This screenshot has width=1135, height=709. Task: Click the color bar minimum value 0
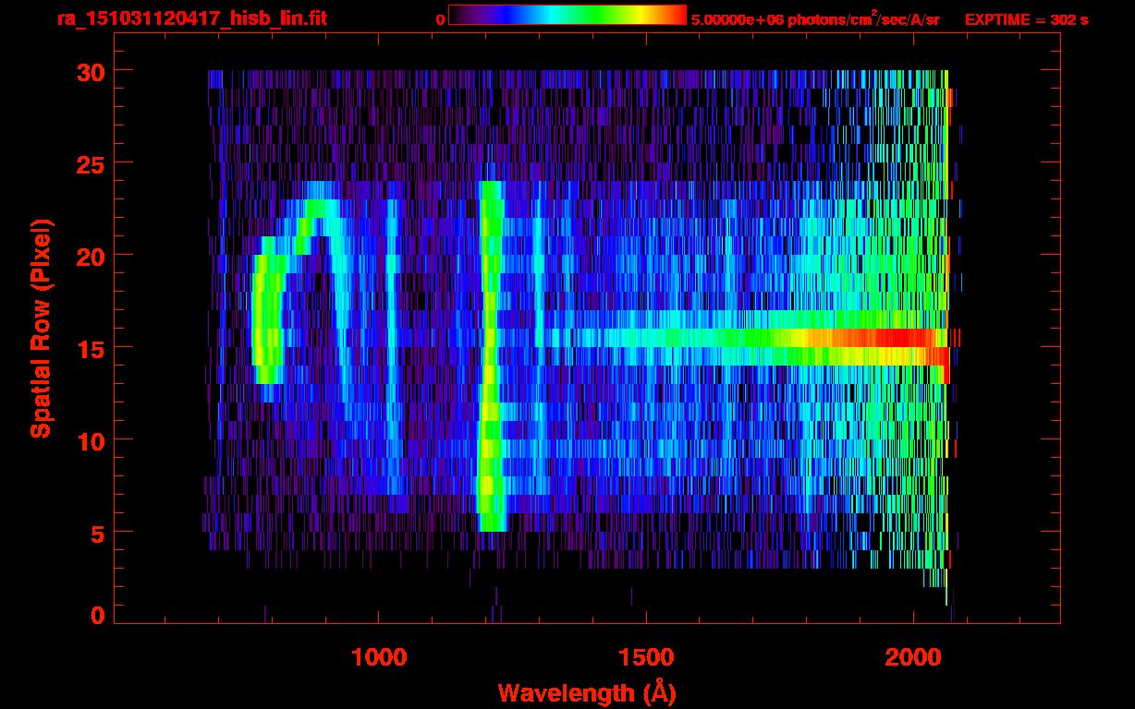pos(440,19)
